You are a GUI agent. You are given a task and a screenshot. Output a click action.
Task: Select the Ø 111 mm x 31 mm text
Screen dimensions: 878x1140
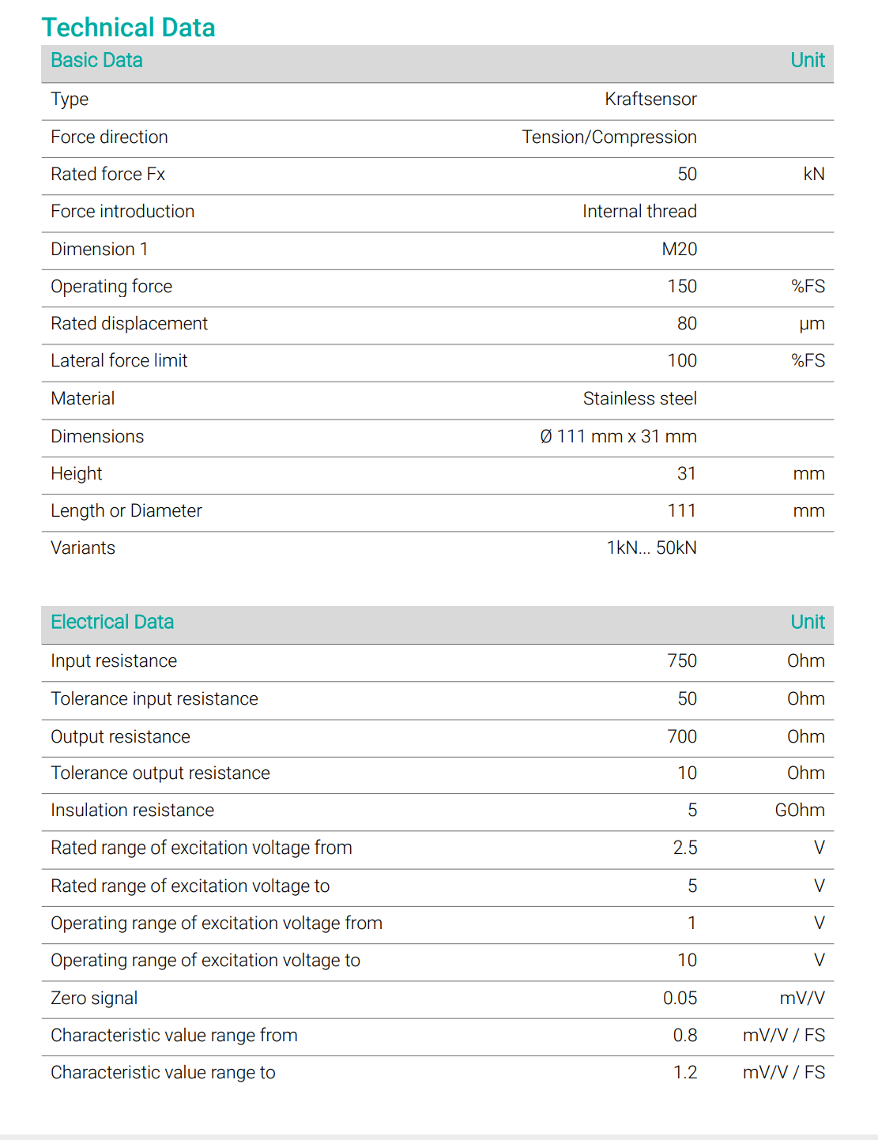click(618, 437)
